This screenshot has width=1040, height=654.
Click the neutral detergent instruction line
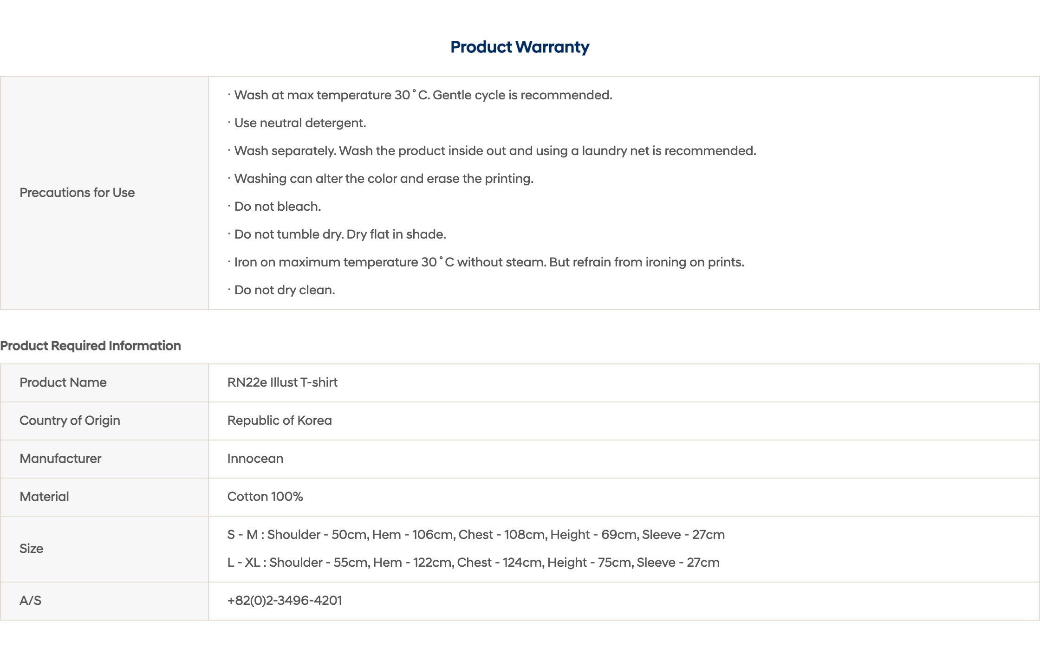[297, 123]
